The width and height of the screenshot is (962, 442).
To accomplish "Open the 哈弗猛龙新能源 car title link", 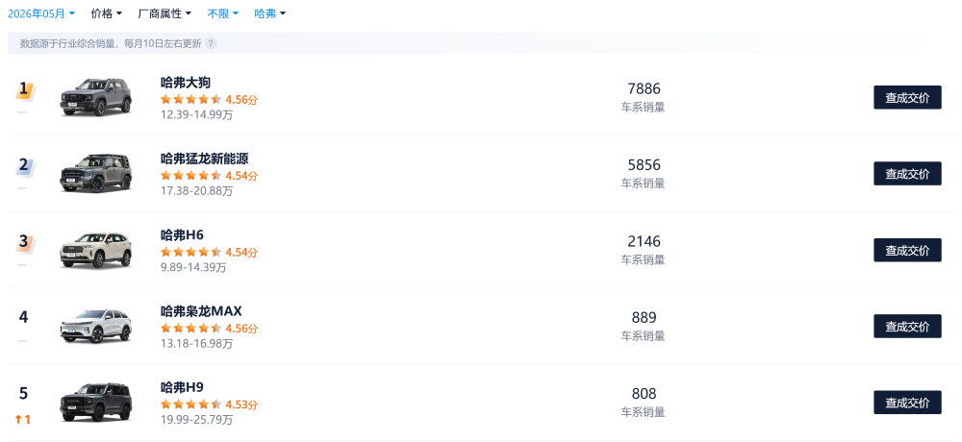I will (204, 159).
